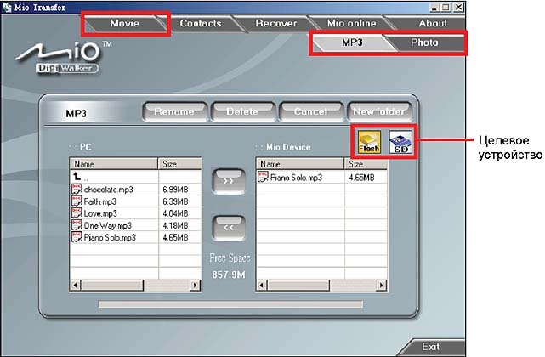Image resolution: width=545 pixels, height=357 pixels.
Task: Open the Contacts tab
Action: [x=201, y=23]
